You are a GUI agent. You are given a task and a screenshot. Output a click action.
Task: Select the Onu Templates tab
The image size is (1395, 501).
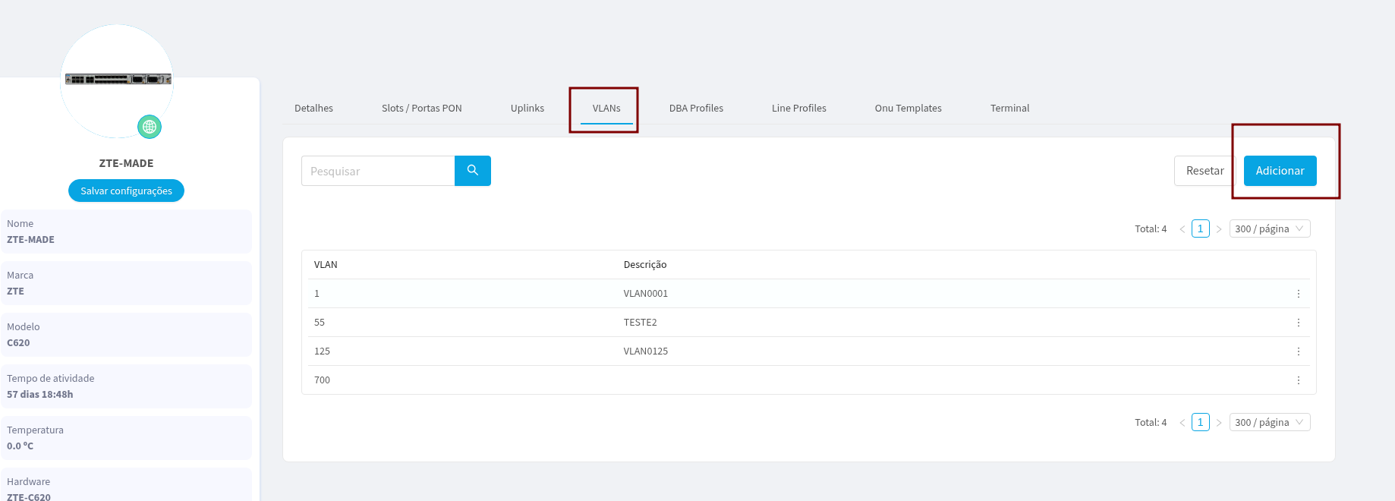coord(908,109)
